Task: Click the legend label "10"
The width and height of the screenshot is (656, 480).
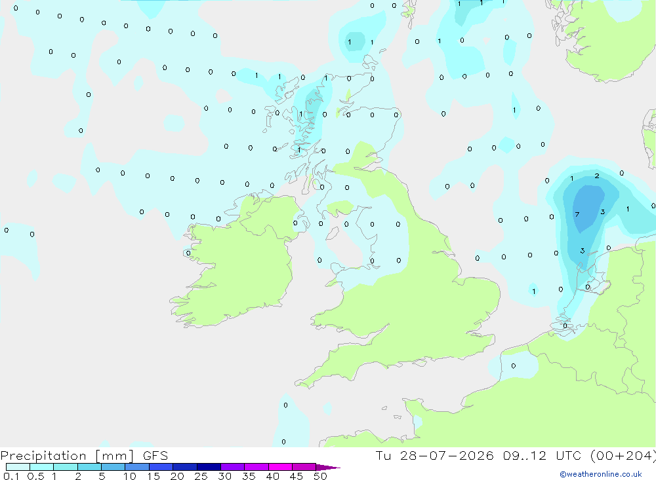Action: click(130, 476)
